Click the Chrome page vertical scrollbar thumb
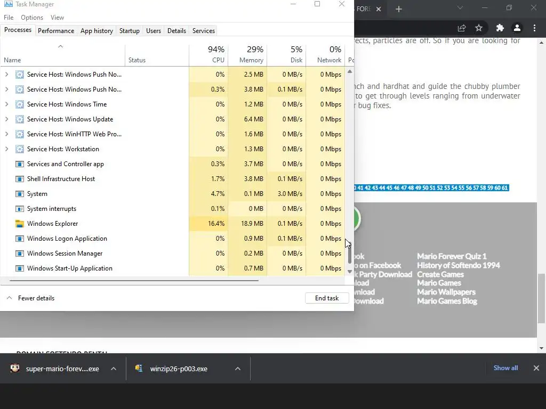The image size is (546, 409). pos(541,298)
